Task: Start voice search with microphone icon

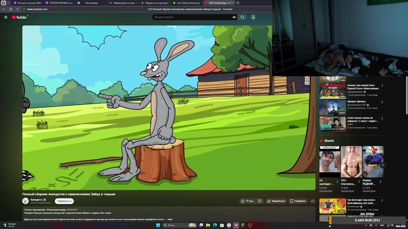Action: (253, 17)
